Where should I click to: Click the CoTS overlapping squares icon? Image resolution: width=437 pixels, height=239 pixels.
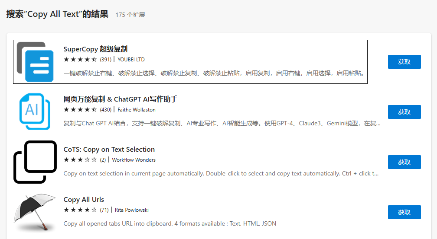(x=35, y=162)
